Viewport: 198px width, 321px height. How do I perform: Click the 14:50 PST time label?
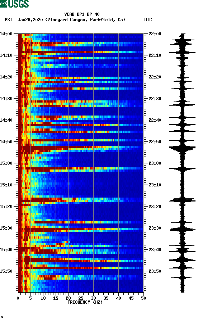[6, 142]
